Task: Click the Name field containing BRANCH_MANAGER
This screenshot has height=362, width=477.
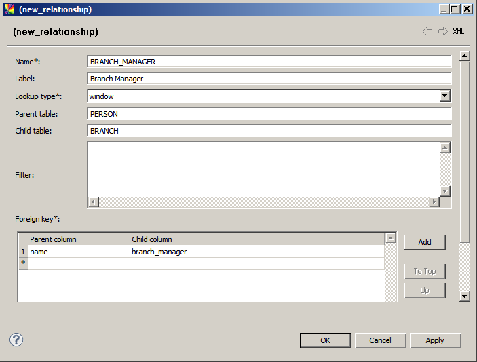Action: click(x=269, y=62)
